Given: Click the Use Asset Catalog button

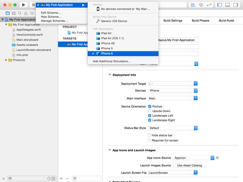Looking at the screenshot, I should [x=190, y=165].
